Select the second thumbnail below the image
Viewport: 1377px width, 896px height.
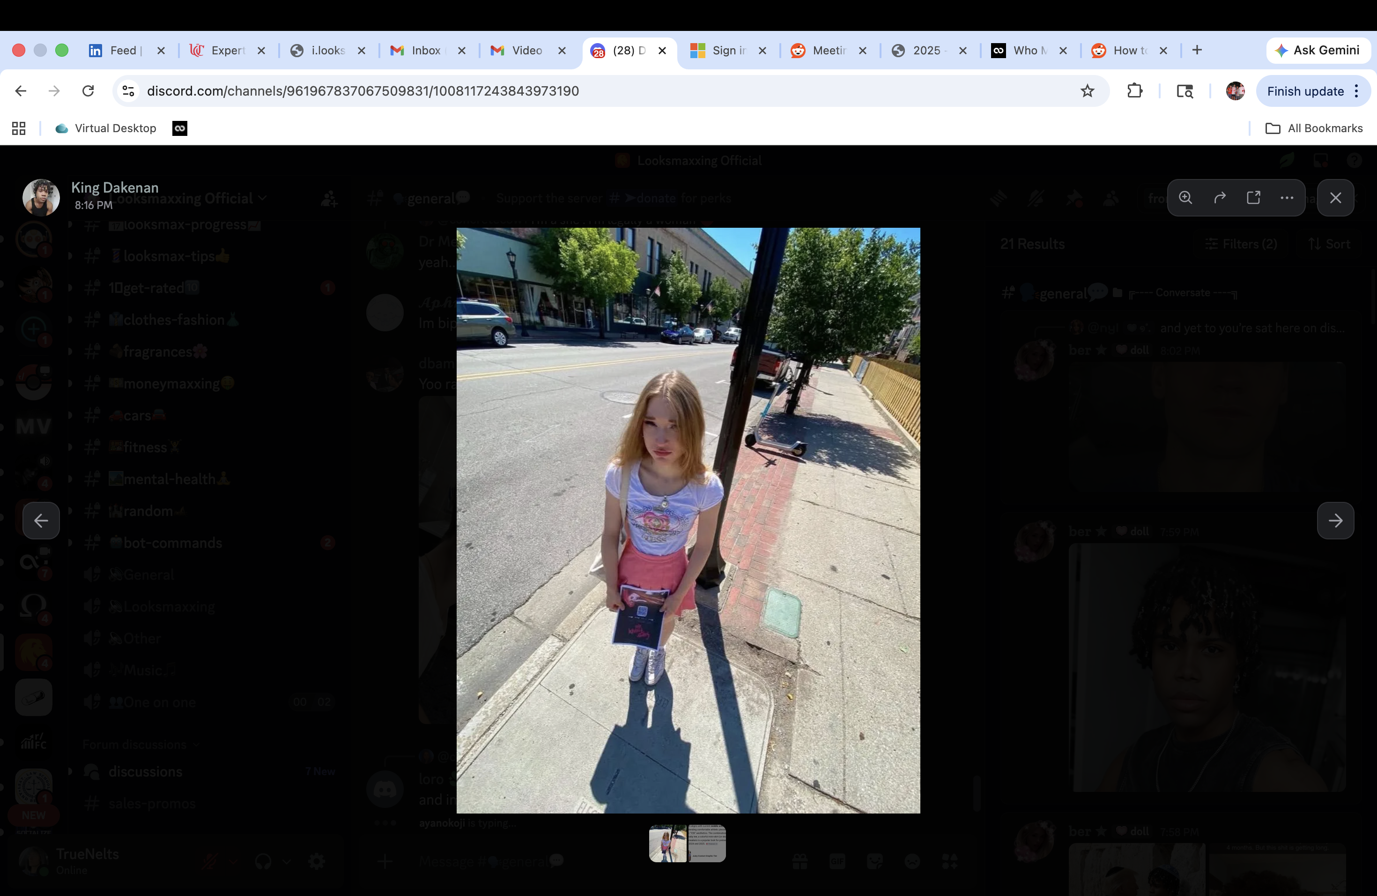tap(706, 844)
